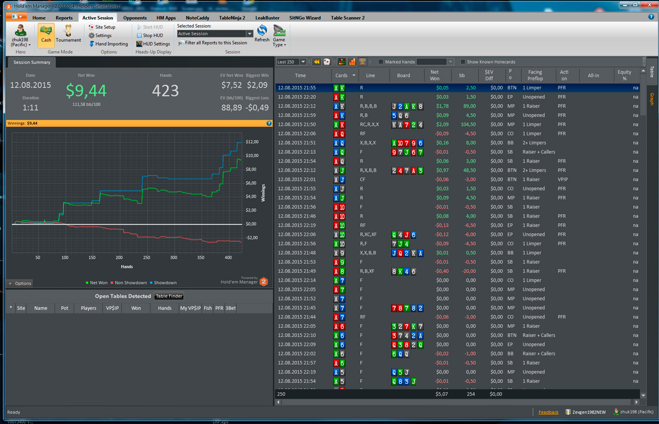
Task: Click the playing-card replayer icon
Action: tap(326, 62)
